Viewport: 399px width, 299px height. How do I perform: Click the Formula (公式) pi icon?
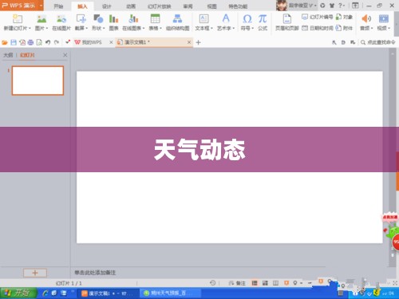(x=263, y=18)
